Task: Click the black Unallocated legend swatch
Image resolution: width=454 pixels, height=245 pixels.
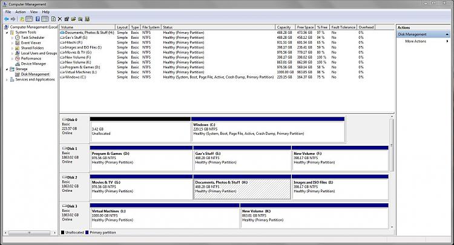Action: 62,232
